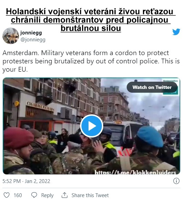Click the t.me/klokkenluiders watermark in video
The width and height of the screenshot is (184, 204).
(135, 172)
